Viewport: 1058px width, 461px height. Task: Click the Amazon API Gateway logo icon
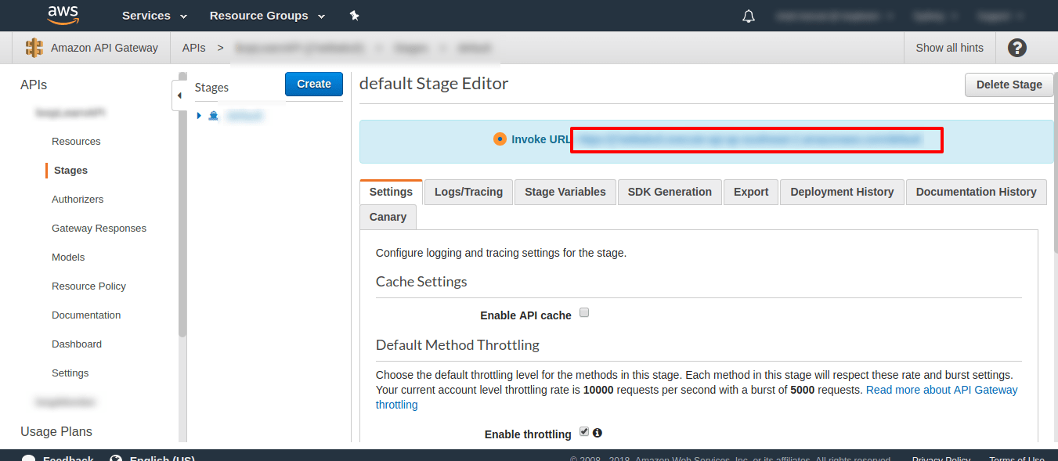(x=34, y=47)
